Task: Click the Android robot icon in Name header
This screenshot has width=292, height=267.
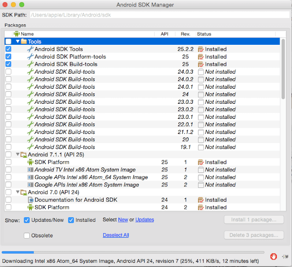Action: click(x=16, y=34)
